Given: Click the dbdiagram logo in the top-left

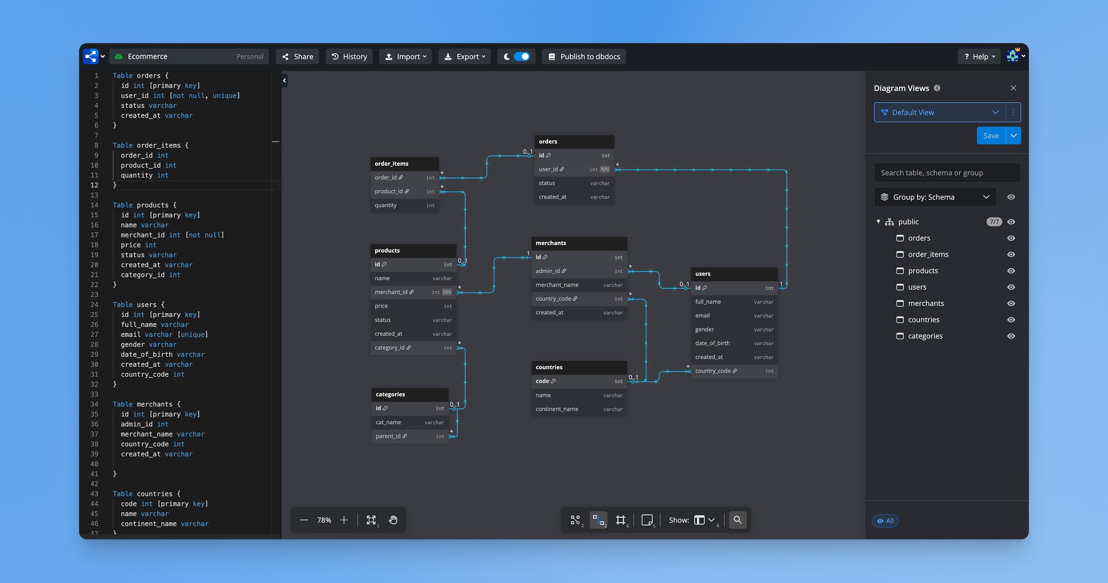Looking at the screenshot, I should pos(90,56).
